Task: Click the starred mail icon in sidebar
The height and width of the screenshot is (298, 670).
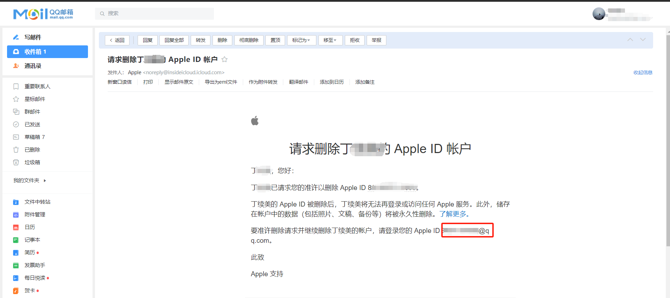Action: pos(16,99)
